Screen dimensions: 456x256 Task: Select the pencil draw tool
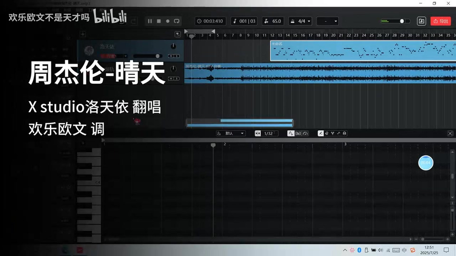[321, 133]
